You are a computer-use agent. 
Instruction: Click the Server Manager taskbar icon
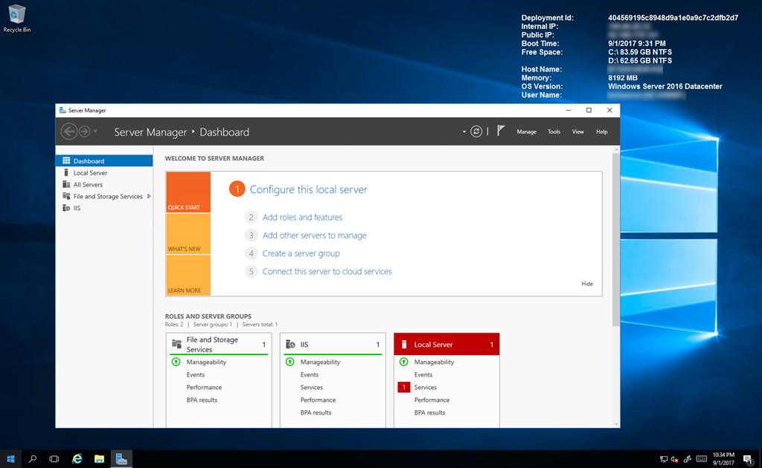tap(121, 459)
